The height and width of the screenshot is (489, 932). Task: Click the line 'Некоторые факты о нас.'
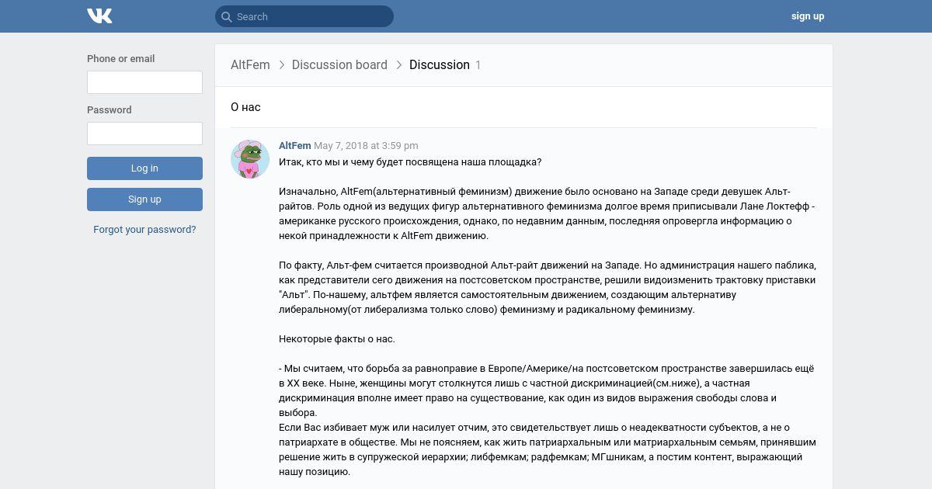pos(337,339)
